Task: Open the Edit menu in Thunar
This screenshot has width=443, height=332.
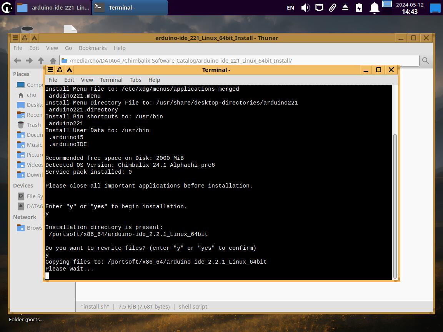Action: [34, 48]
